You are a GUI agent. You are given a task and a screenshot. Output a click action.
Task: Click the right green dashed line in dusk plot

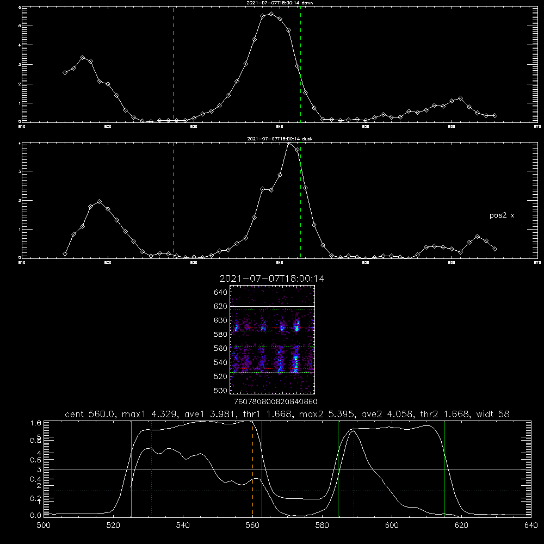300,200
